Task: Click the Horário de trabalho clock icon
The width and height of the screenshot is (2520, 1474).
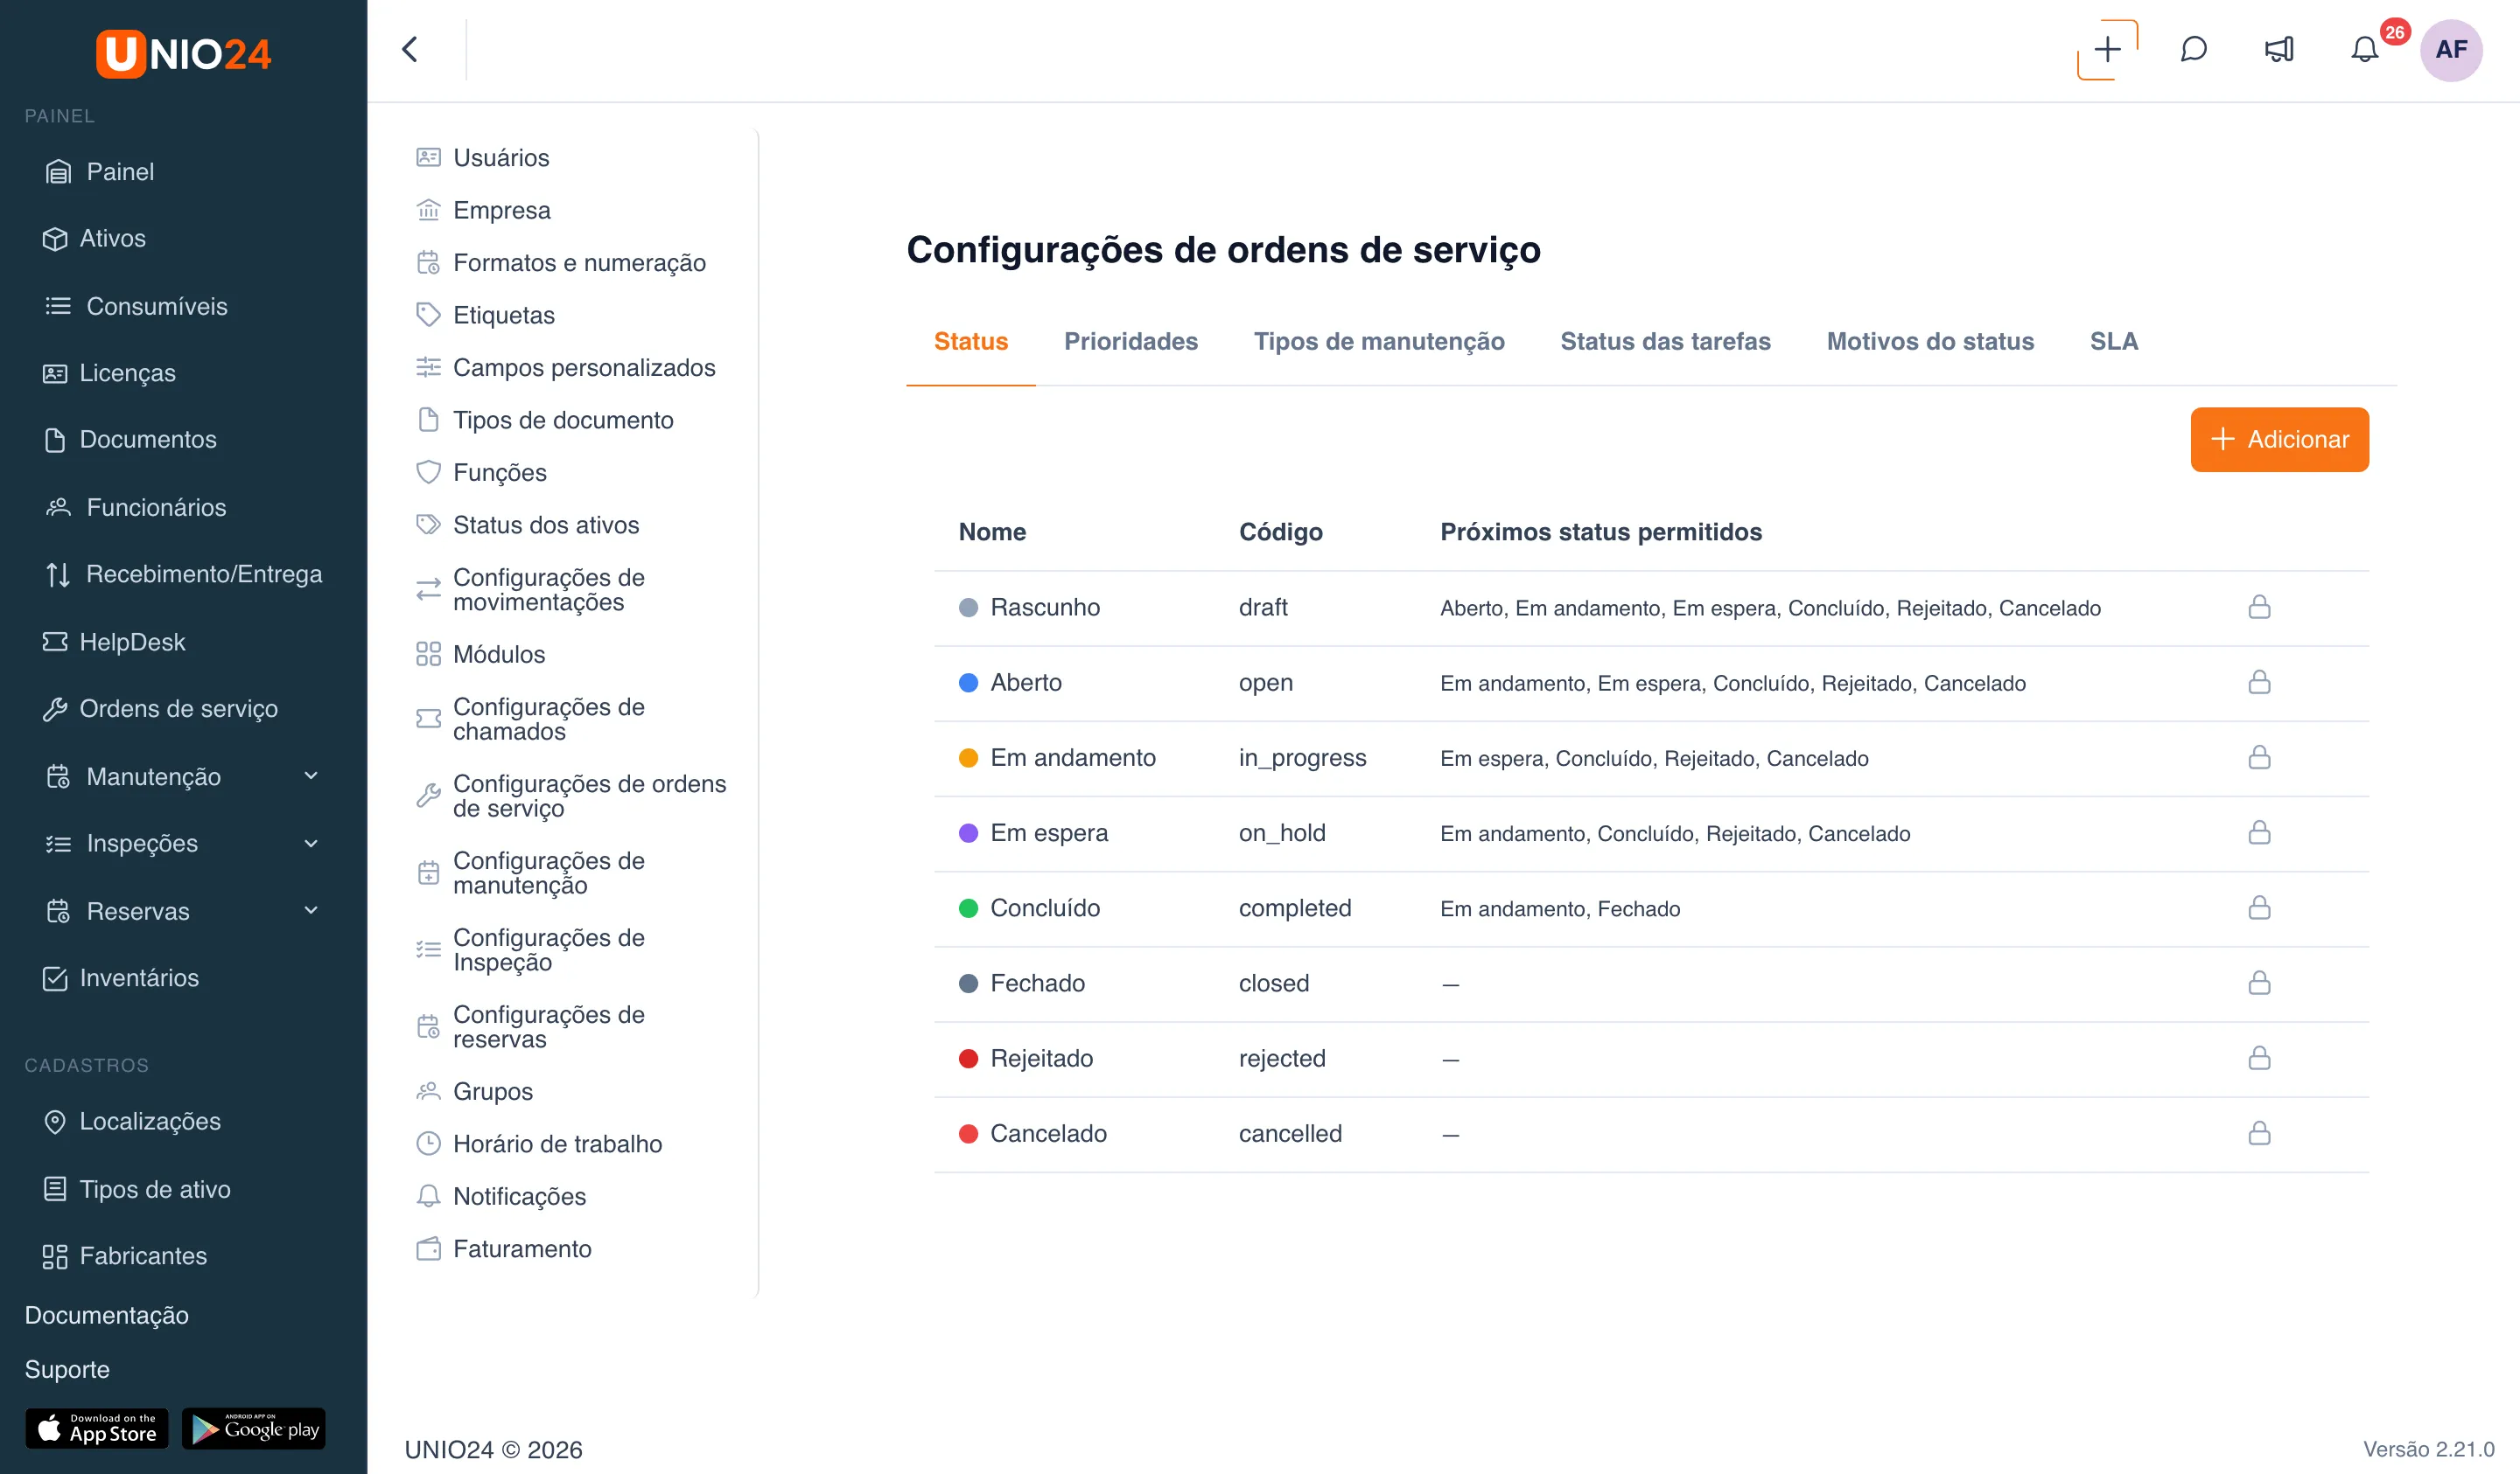Action: pos(428,1144)
